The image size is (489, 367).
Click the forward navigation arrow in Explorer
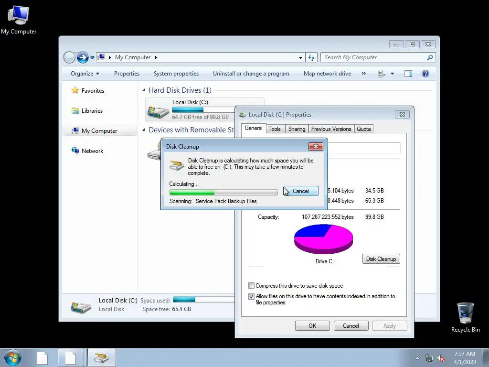tap(83, 57)
